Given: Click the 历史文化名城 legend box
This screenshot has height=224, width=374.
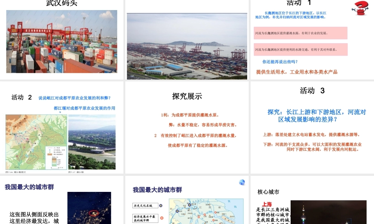Looking at the screenshot, I should click(x=145, y=206).
